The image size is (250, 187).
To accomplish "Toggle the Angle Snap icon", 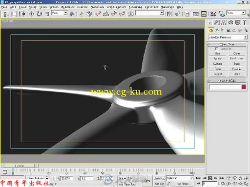I will [106, 14].
